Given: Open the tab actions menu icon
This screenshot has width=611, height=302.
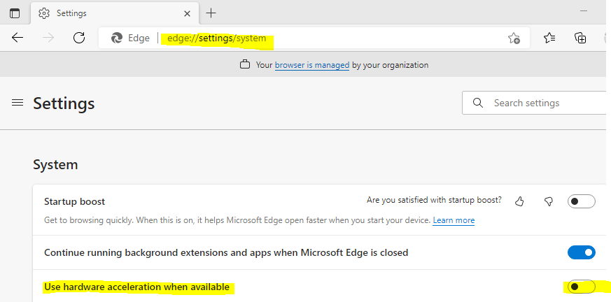Looking at the screenshot, I should click(x=15, y=13).
